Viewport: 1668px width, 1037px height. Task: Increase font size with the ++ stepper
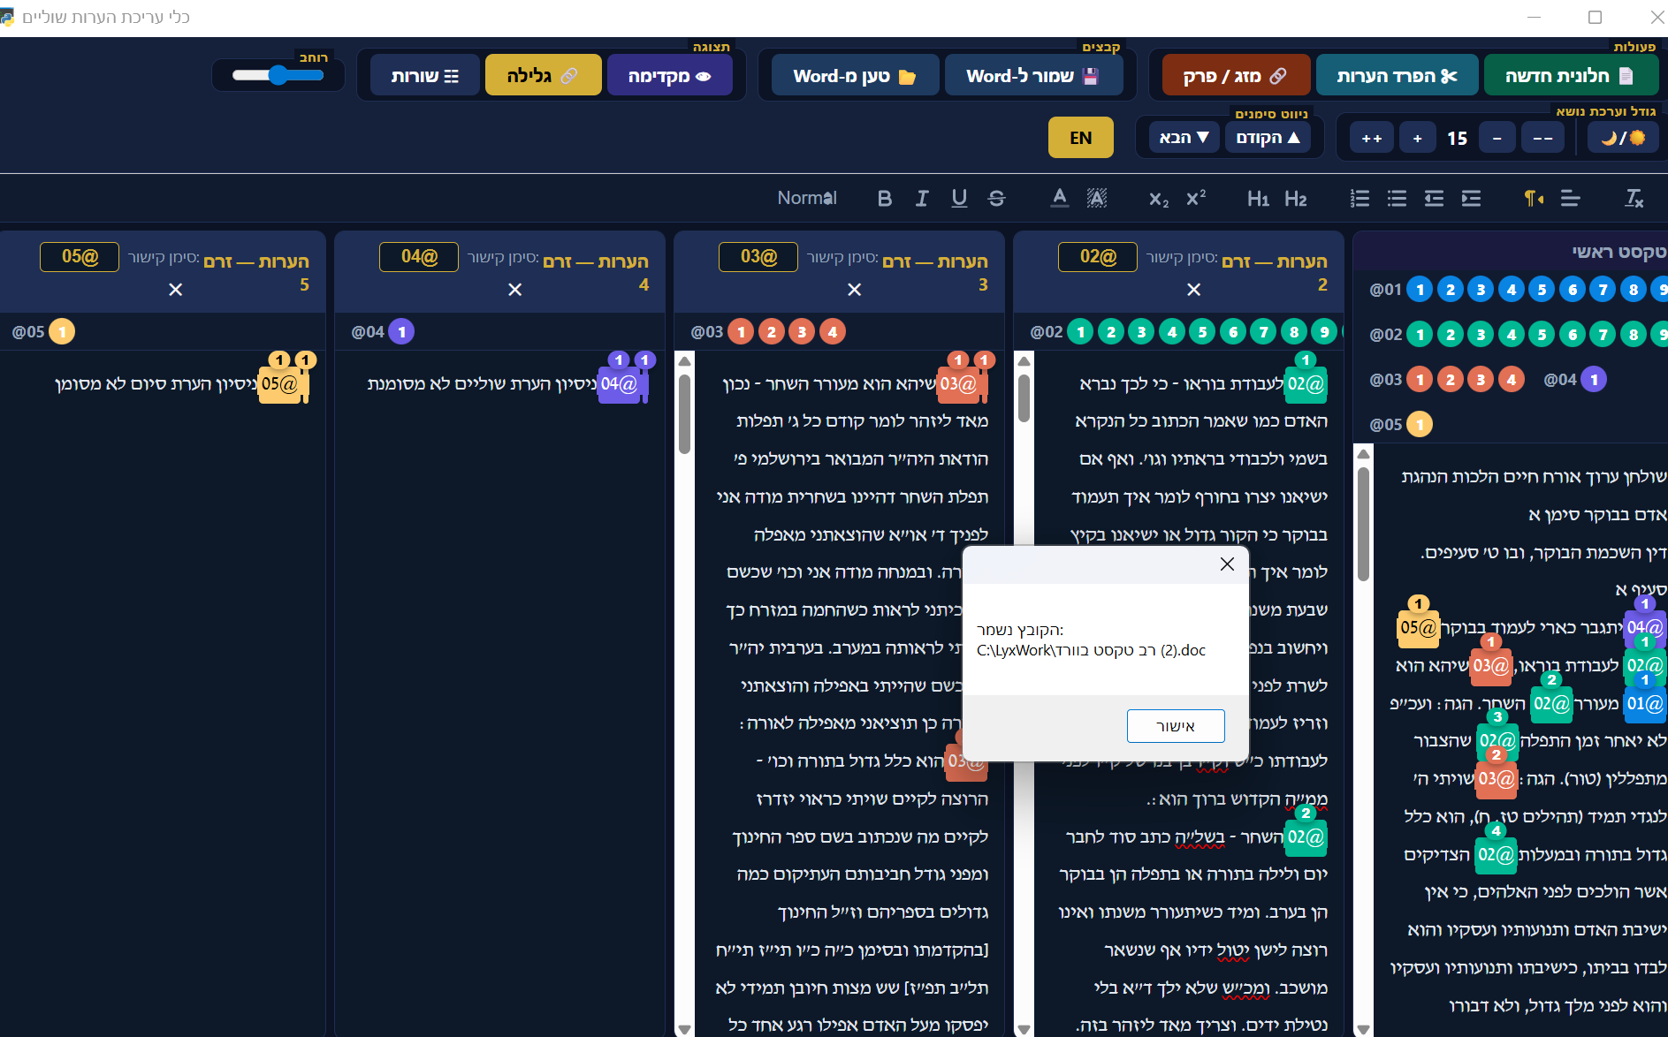pyautogui.click(x=1371, y=137)
